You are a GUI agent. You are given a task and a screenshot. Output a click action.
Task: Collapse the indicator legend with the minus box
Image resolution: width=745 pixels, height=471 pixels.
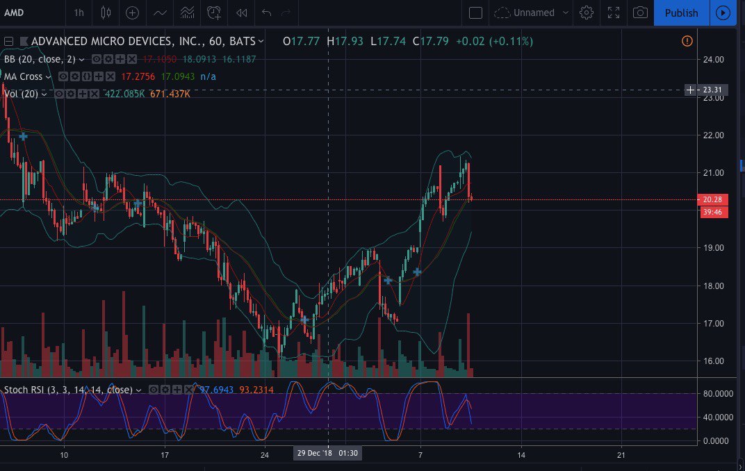8,42
